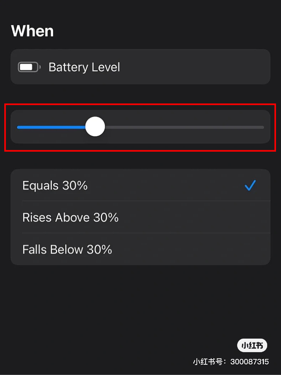
Task: Click the "Falls Below 30%" text label
Action: 67,249
